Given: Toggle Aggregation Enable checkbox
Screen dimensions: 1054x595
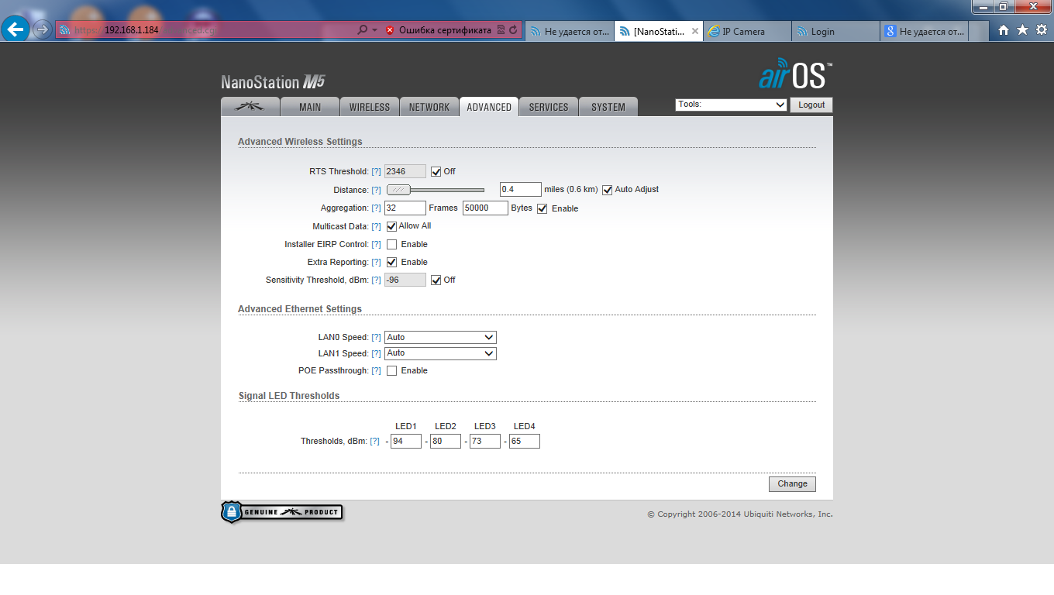Looking at the screenshot, I should 542,208.
